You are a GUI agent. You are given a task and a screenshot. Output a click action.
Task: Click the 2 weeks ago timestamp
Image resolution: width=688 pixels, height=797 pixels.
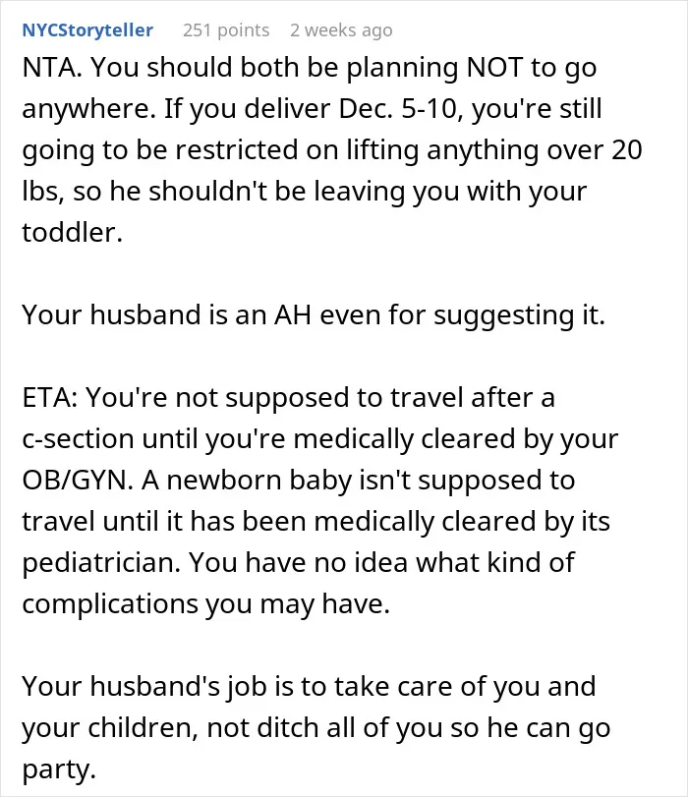pos(341,30)
